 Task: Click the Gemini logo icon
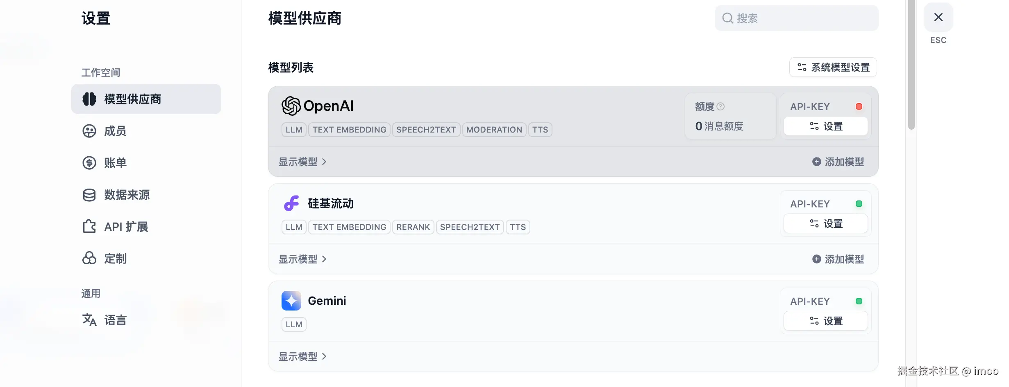291,301
